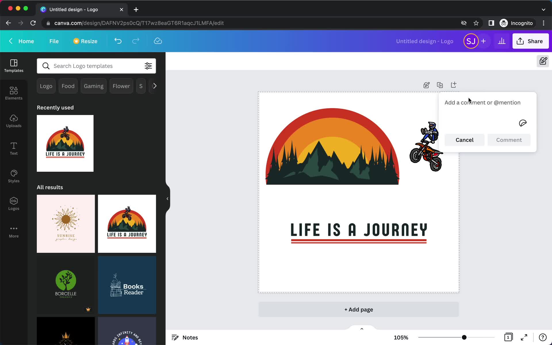Screen dimensions: 552x345
Task: Focus the Search Logo templates field
Action: (96, 66)
